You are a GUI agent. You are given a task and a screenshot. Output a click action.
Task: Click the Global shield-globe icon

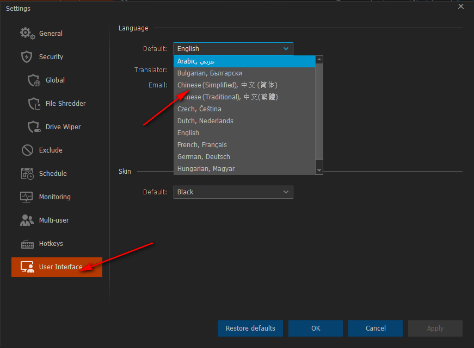coord(34,80)
